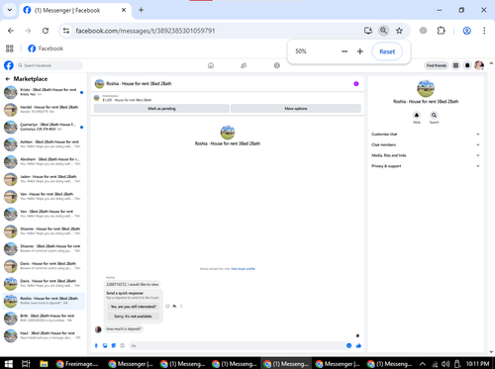
Task: Choose a GIF from the composer
Action: (122, 345)
